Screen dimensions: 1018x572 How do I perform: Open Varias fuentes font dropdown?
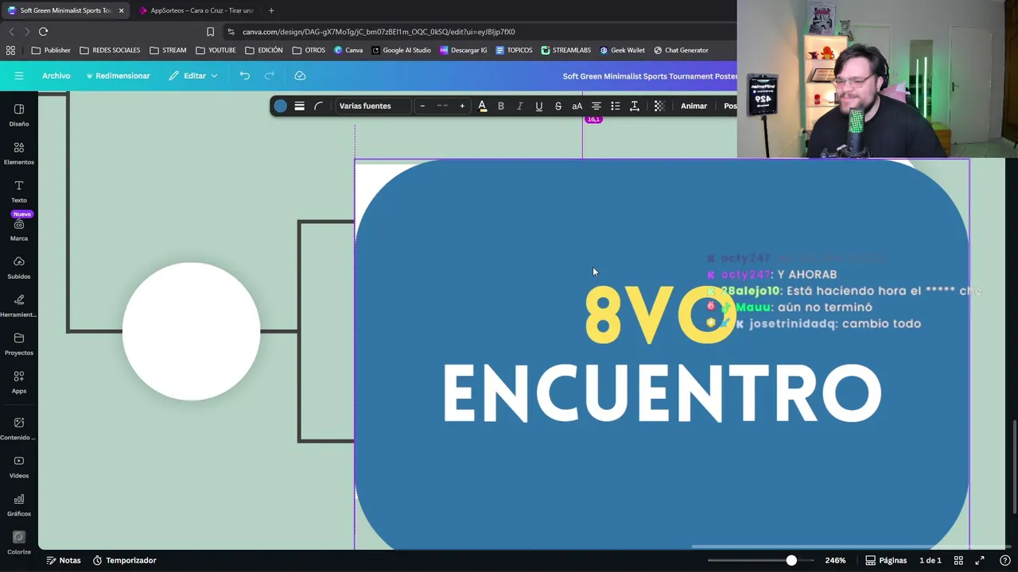pyautogui.click(x=372, y=106)
